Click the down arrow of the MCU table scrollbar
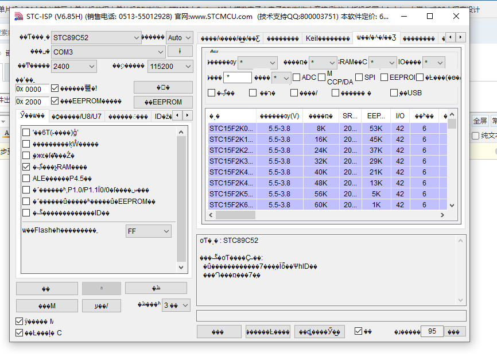 point(452,205)
